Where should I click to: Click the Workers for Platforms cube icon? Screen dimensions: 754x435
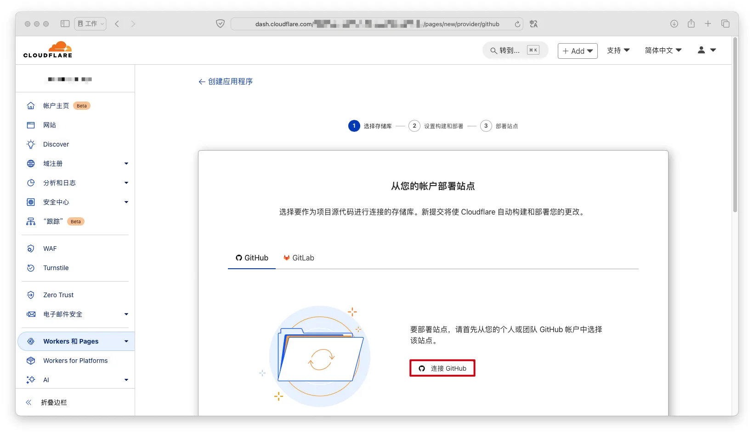click(x=31, y=361)
